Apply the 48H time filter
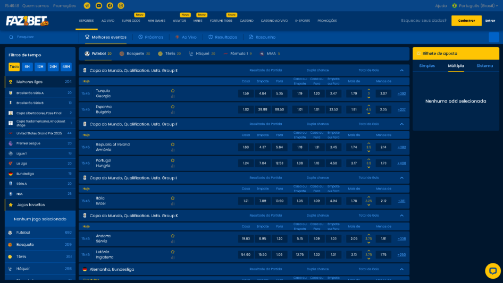The height and width of the screenshot is (283, 503). tap(66, 67)
